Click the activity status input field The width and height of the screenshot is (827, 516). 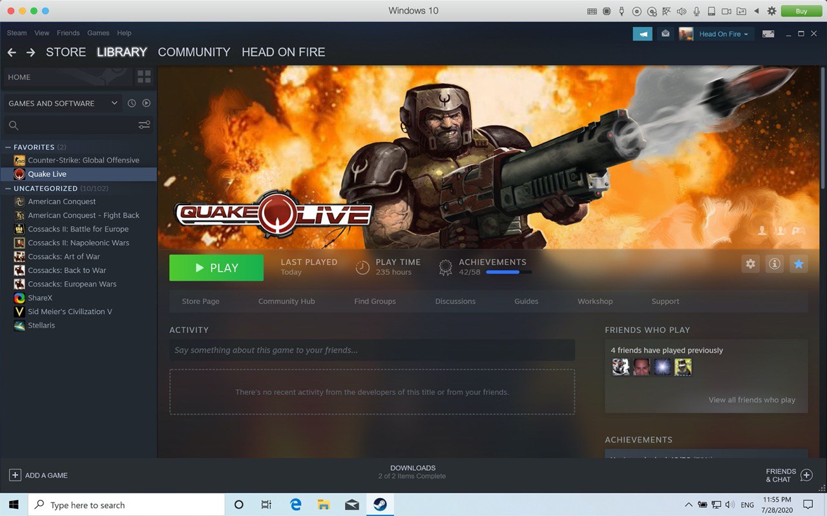372,350
